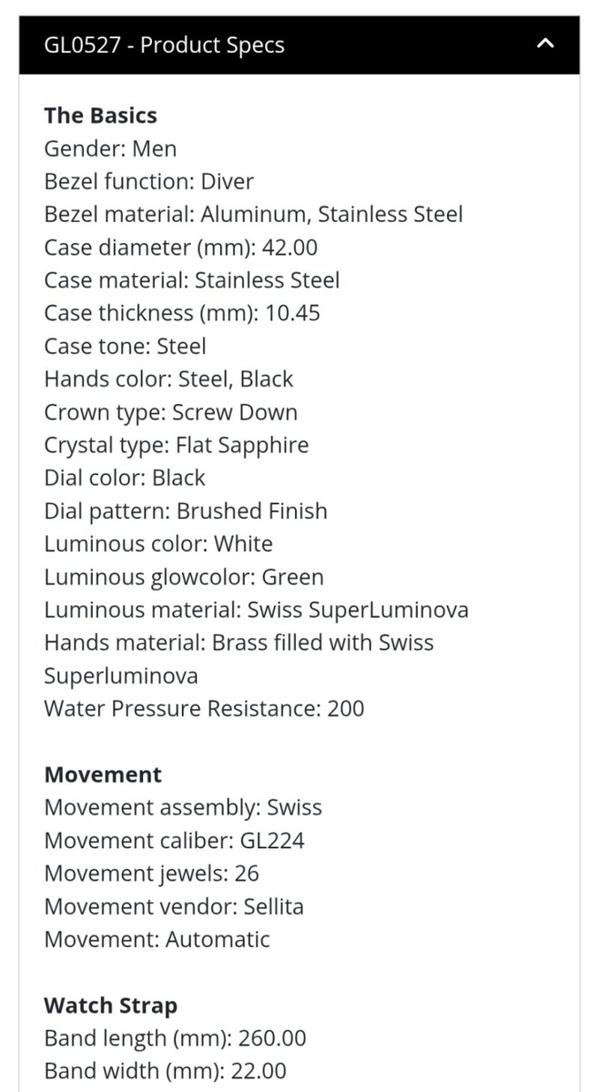
Task: Click Luminous glowcolor: Green line
Action: click(x=183, y=577)
